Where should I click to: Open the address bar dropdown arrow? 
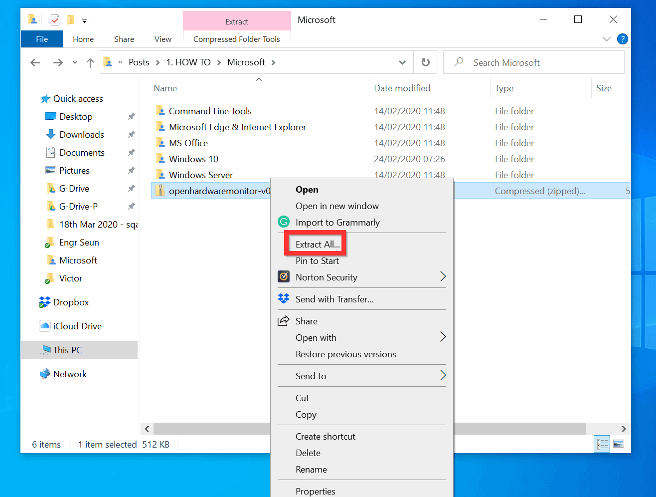tap(402, 62)
